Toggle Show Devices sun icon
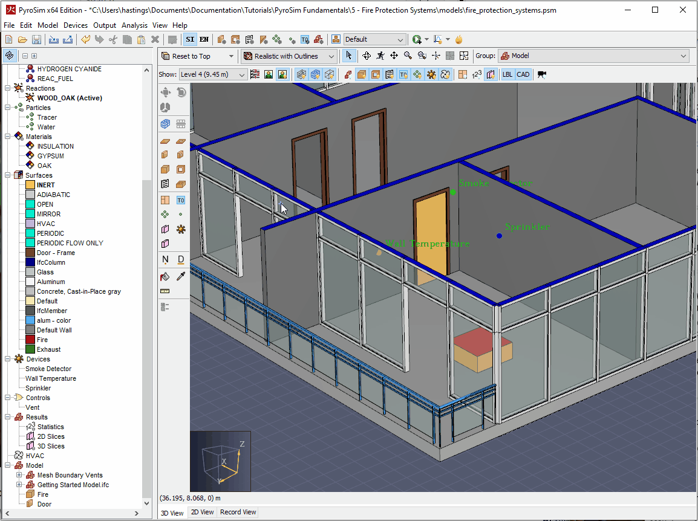Image resolution: width=698 pixels, height=521 pixels. click(431, 74)
